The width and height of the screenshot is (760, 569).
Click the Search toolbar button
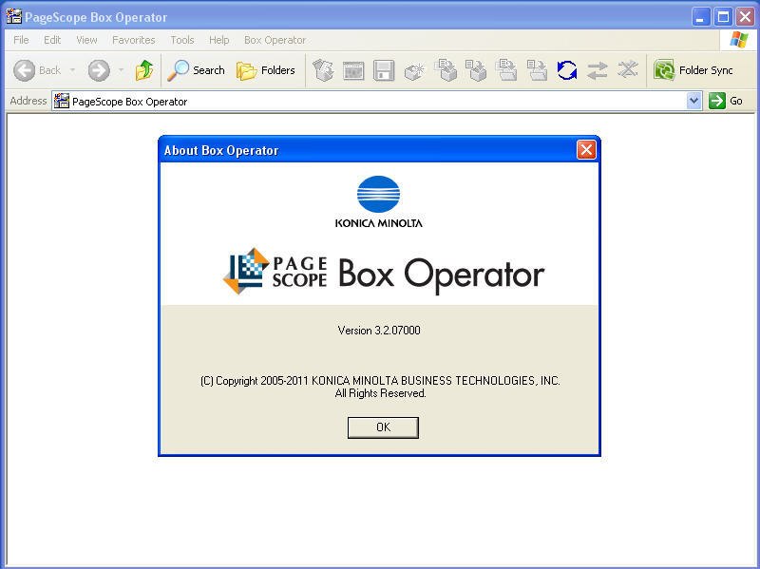tap(197, 70)
